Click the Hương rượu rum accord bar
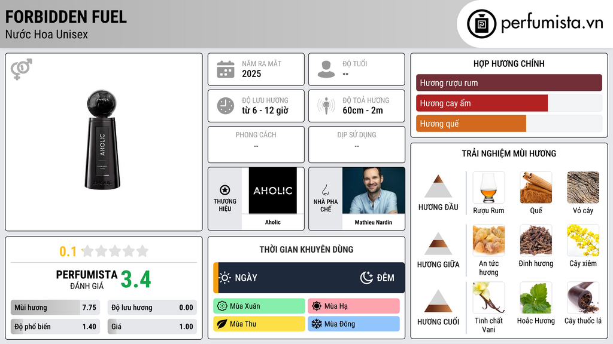 click(509, 82)
